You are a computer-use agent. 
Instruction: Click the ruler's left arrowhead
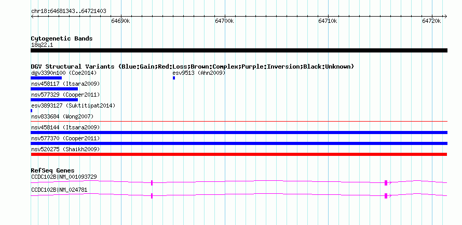32,16
